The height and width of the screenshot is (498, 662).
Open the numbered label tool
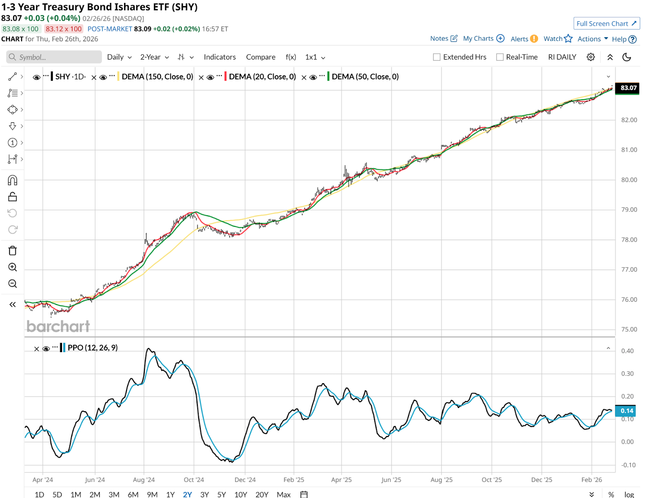[x=12, y=143]
